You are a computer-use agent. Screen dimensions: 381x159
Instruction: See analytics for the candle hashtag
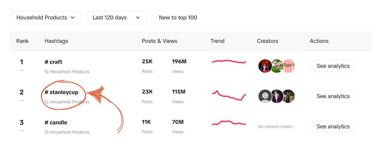tap(333, 126)
